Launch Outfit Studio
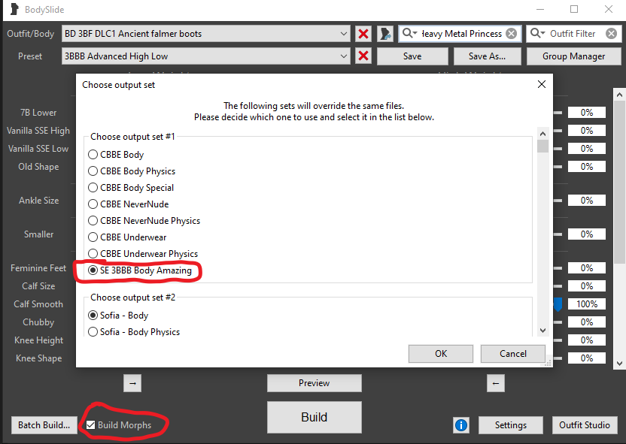 [x=585, y=425]
